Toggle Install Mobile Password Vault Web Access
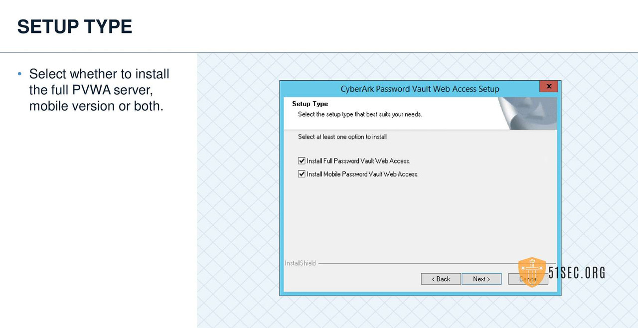The width and height of the screenshot is (638, 328). tap(302, 174)
